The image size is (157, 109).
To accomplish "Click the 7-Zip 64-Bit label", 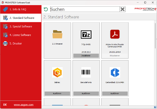I will tap(86, 44).
